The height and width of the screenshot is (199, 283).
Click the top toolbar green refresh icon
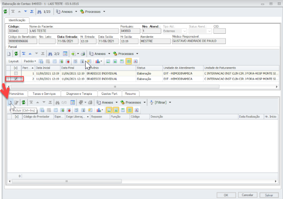pos(5,12)
